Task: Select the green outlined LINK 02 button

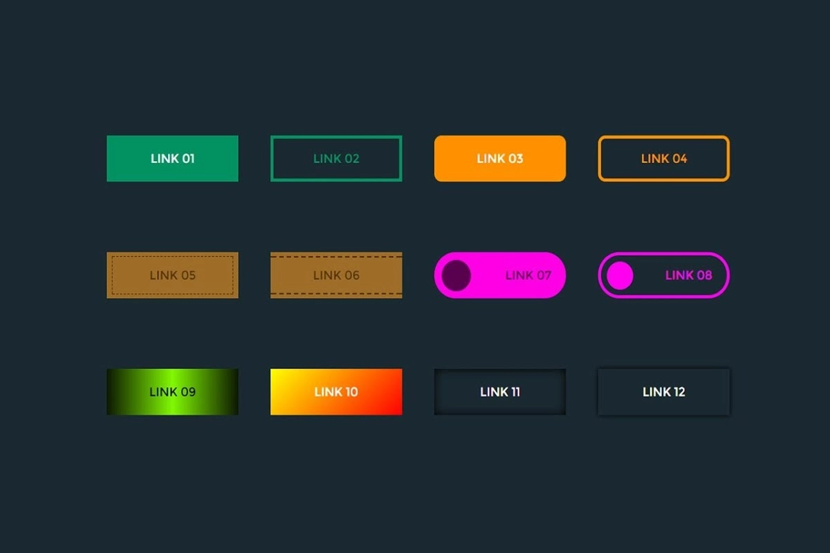Action: [x=336, y=158]
